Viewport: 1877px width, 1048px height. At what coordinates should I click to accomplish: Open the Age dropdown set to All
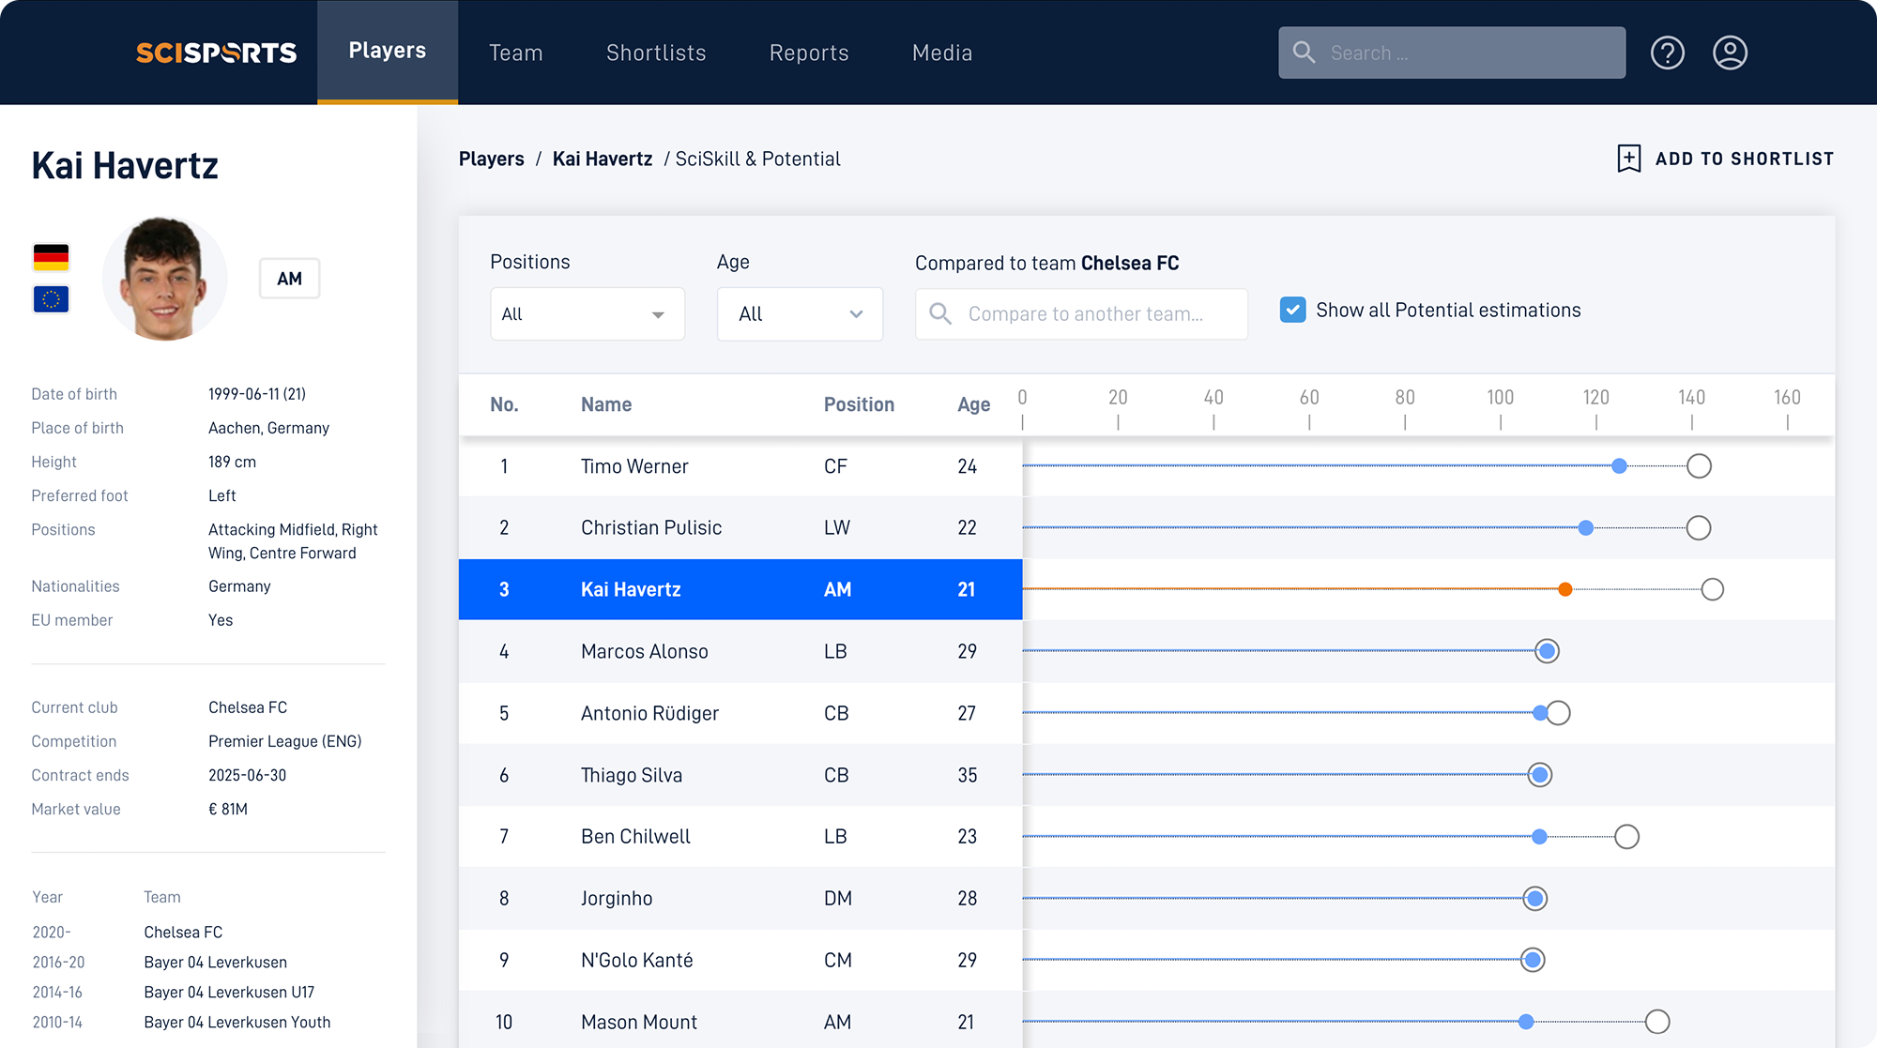coord(800,314)
